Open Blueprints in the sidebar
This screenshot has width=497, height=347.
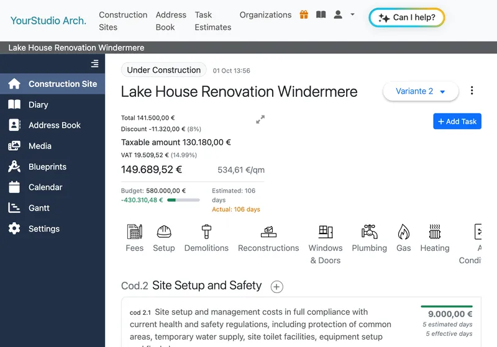[x=53, y=166]
